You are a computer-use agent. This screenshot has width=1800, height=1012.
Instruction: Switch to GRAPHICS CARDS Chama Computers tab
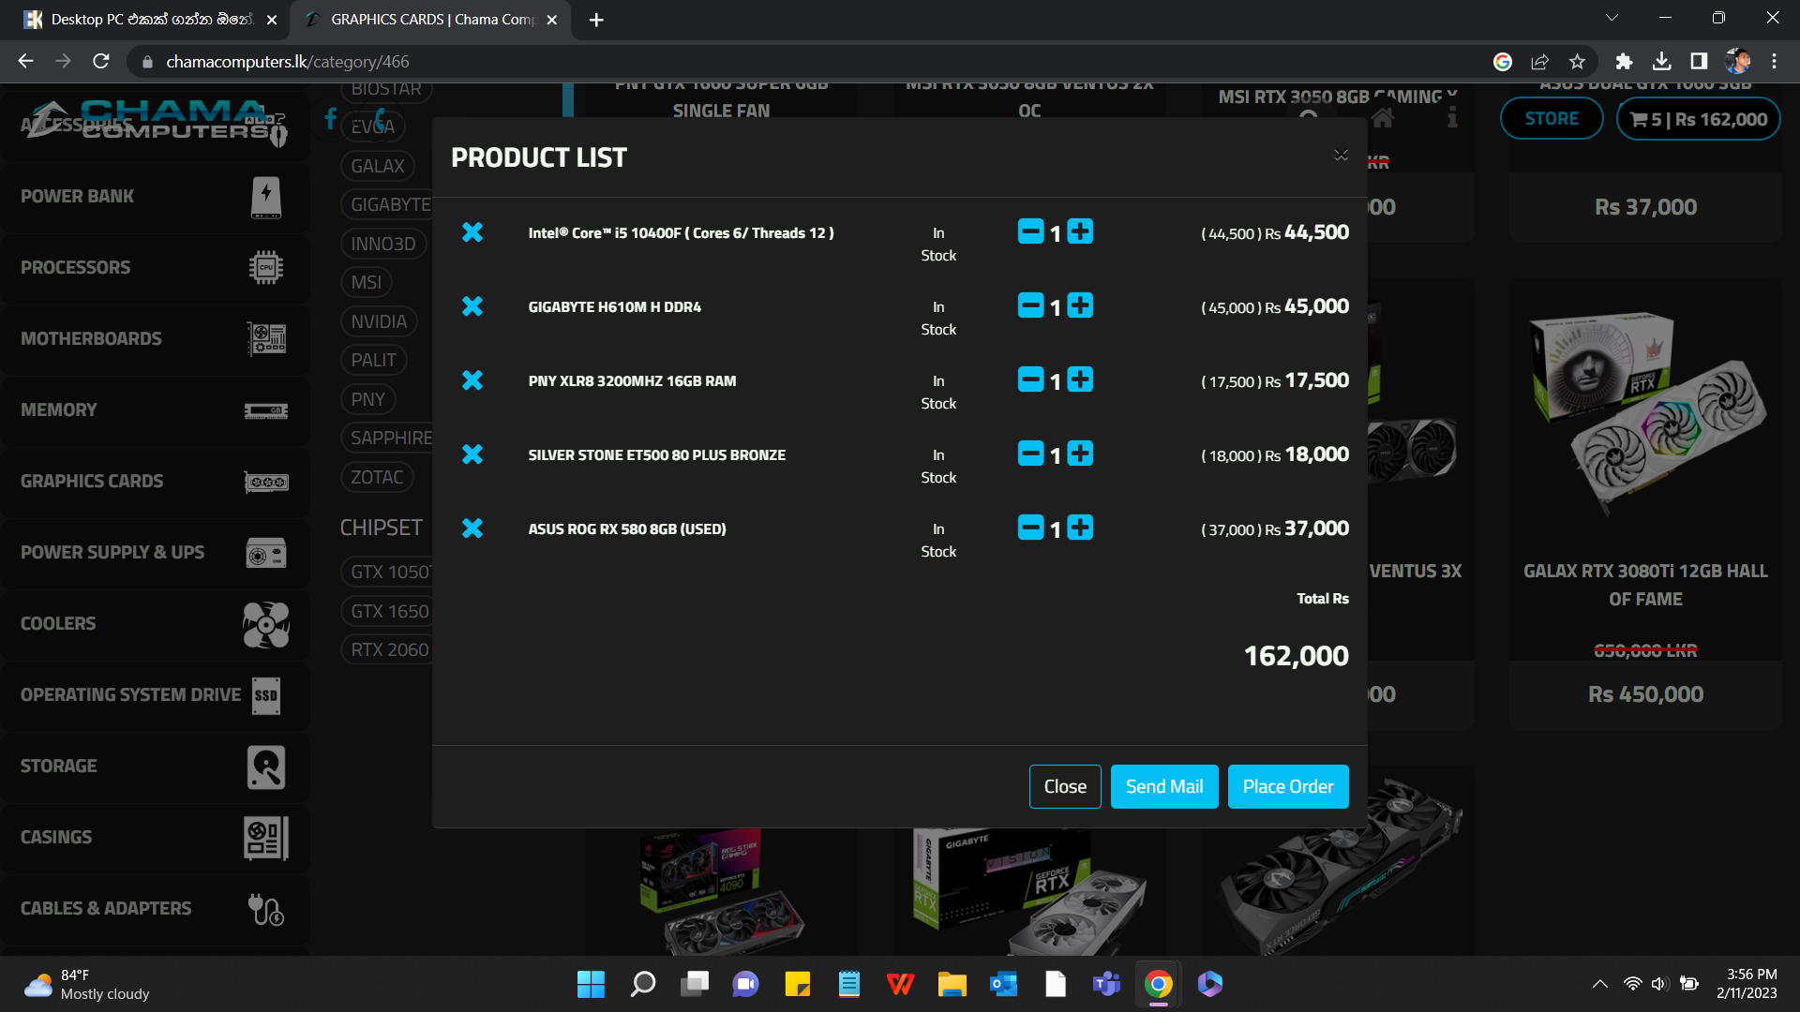[x=429, y=20]
